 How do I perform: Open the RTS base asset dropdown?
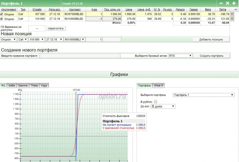[x=180, y=56]
